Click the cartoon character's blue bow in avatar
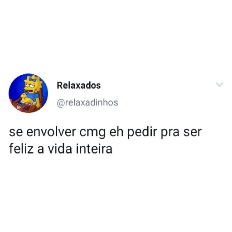Viewport: 232px width, 232px height. tap(33, 80)
